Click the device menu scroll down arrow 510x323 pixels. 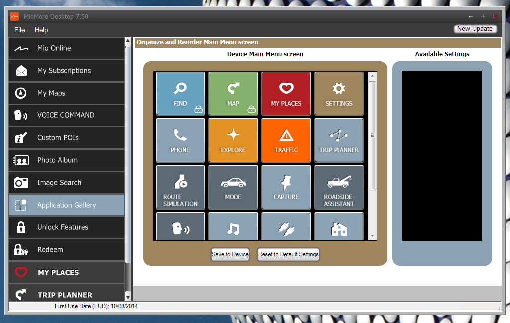372,236
